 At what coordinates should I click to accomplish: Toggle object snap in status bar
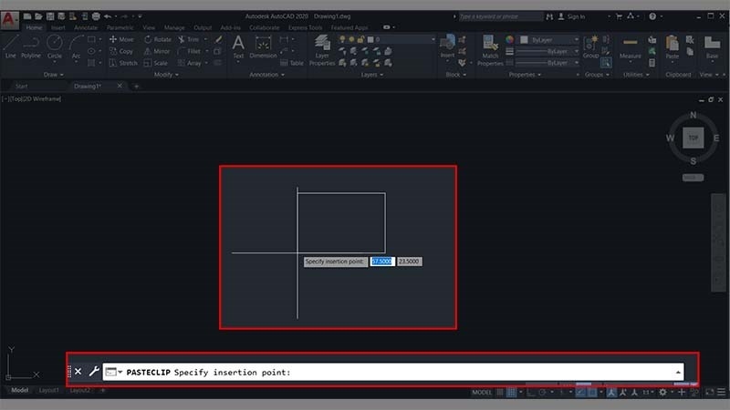[591, 393]
